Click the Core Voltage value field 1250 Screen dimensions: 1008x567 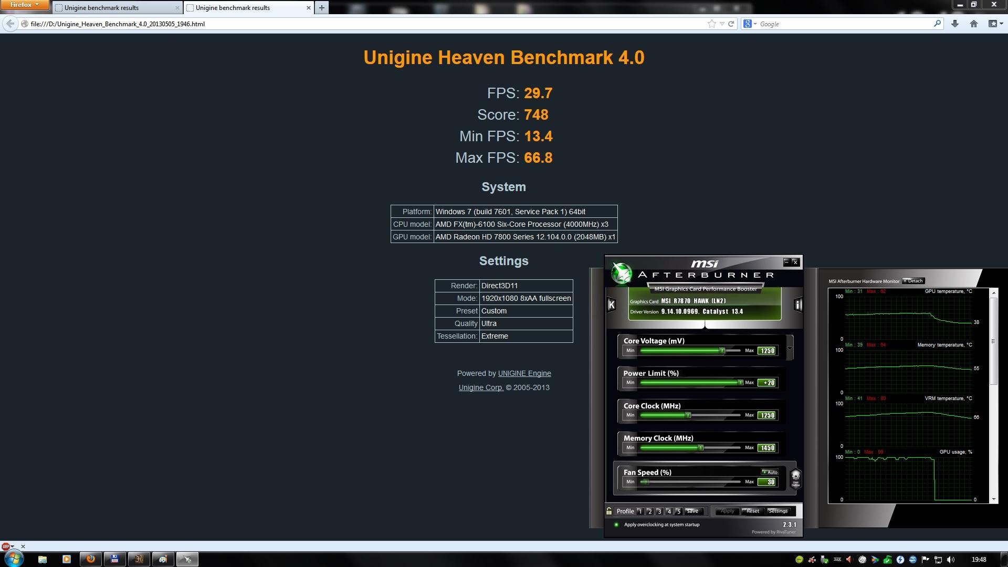pyautogui.click(x=766, y=351)
